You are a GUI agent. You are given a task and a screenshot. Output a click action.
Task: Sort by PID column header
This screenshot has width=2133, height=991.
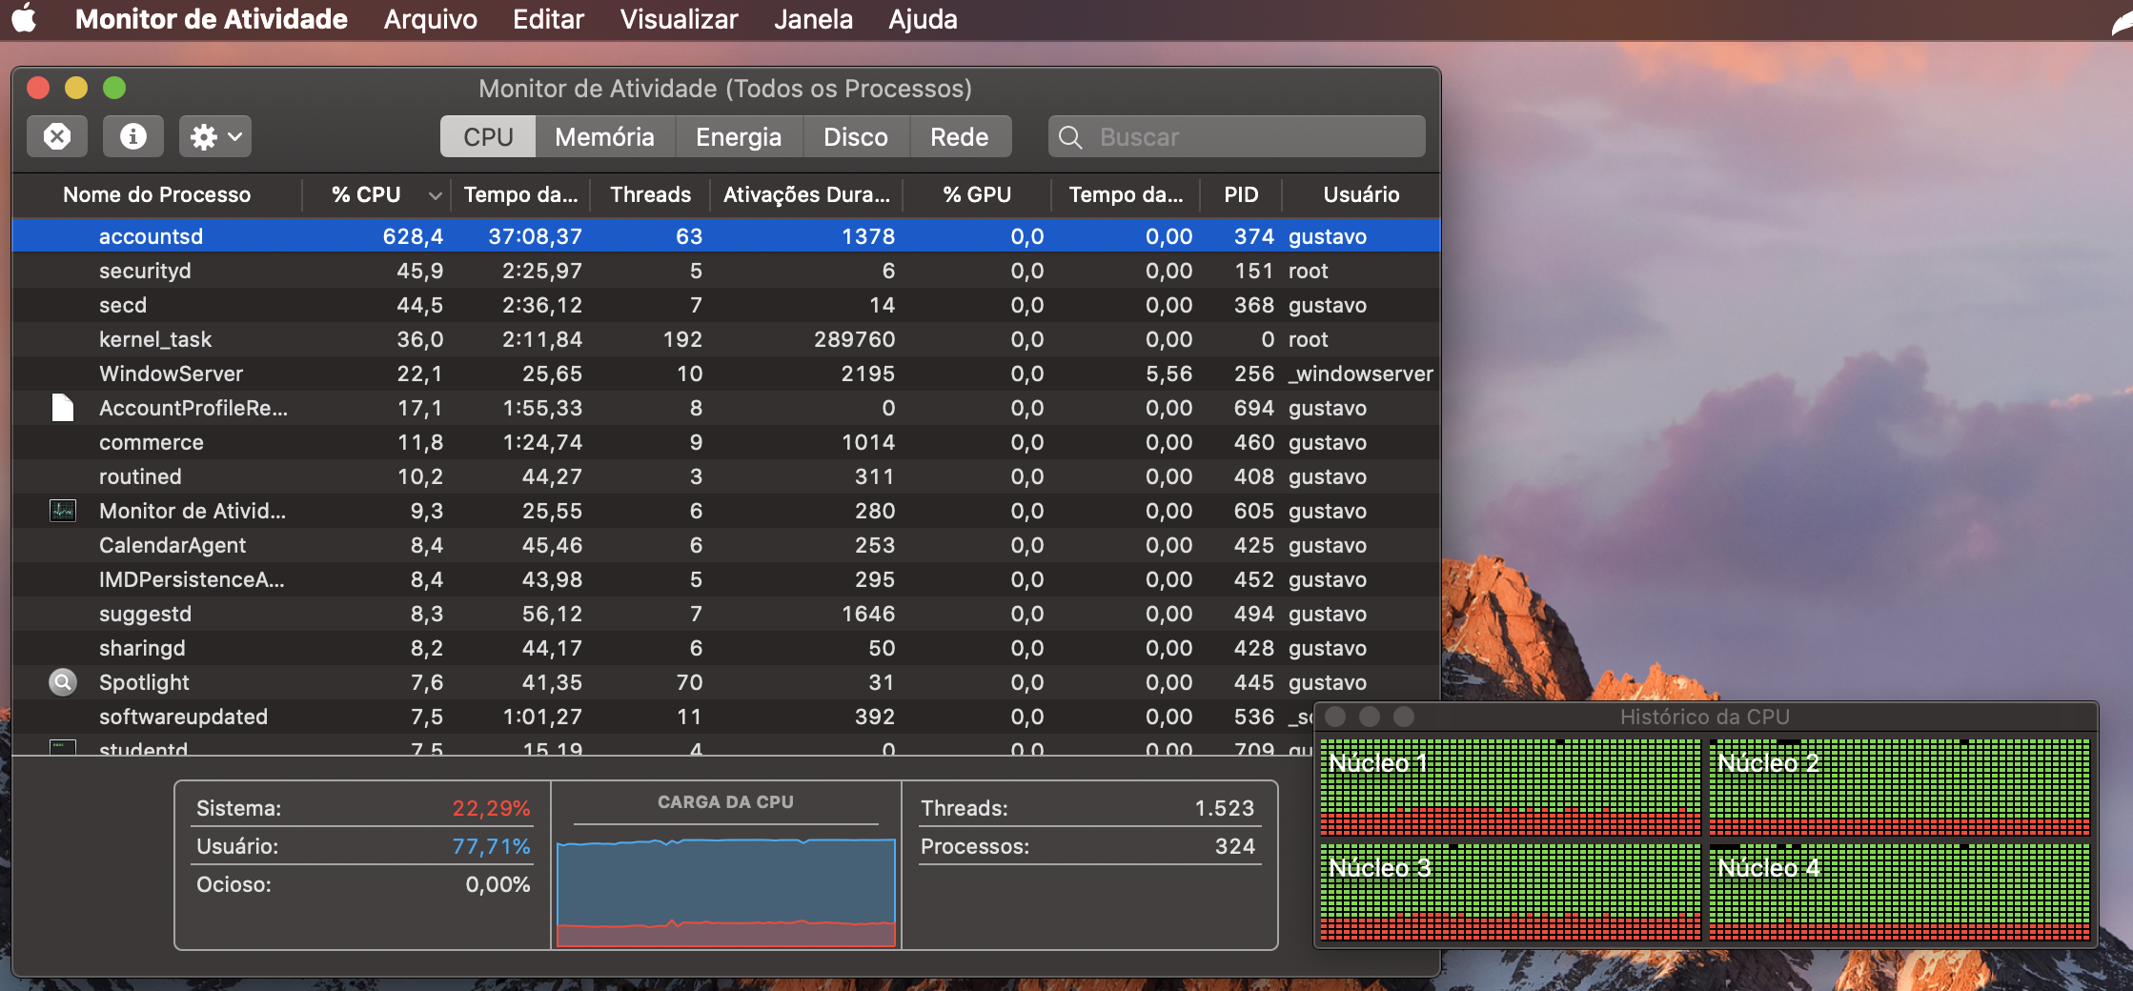pos(1240,194)
